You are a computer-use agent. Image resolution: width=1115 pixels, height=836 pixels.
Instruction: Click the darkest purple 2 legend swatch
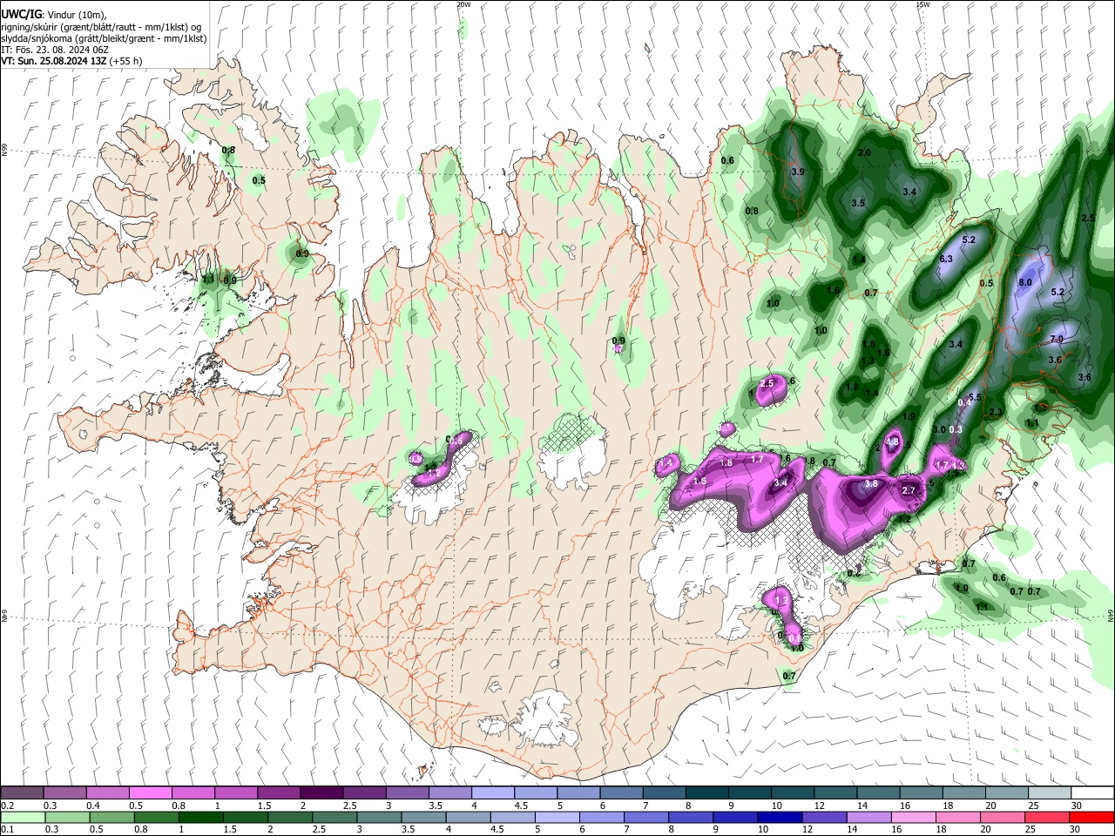click(321, 792)
